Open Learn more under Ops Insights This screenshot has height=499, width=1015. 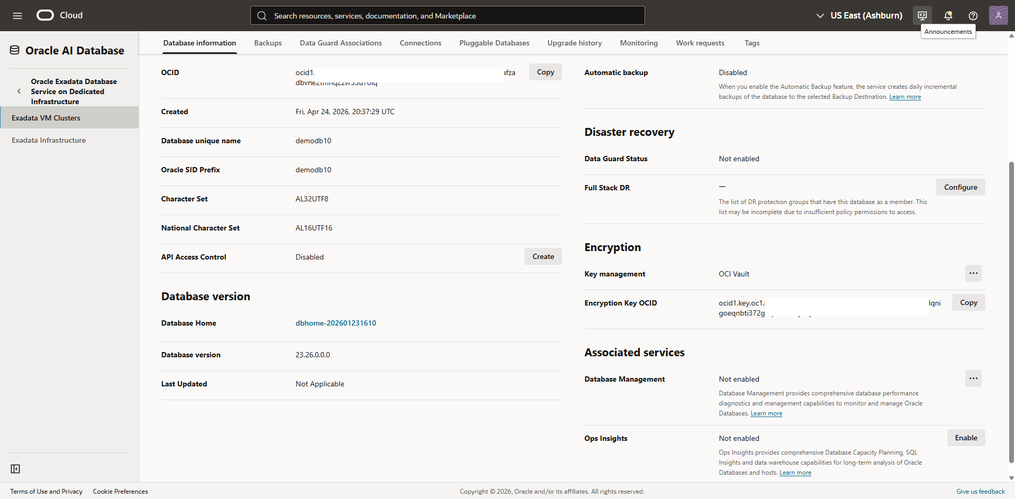click(795, 473)
